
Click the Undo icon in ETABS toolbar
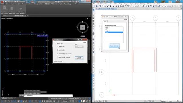pos(102,6)
